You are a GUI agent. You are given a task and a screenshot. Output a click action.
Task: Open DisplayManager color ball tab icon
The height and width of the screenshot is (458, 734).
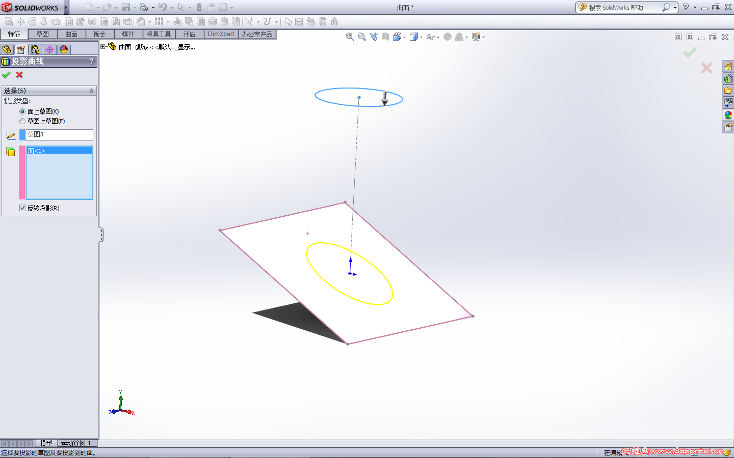(x=64, y=49)
